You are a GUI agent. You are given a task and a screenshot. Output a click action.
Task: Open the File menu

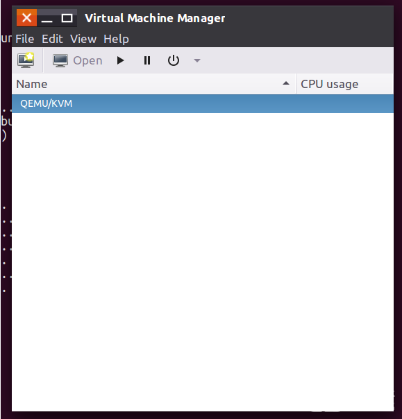click(x=24, y=39)
